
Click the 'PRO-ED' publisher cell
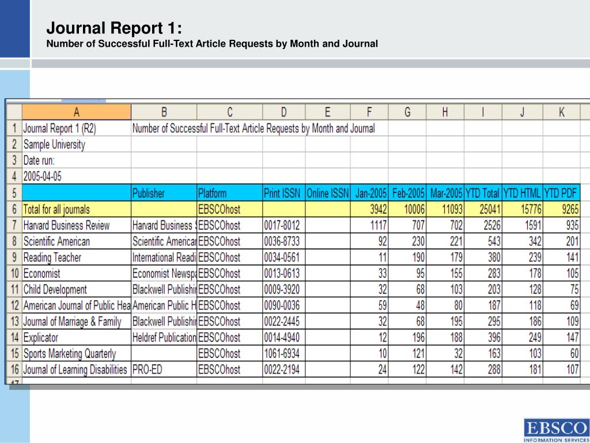tap(164, 369)
